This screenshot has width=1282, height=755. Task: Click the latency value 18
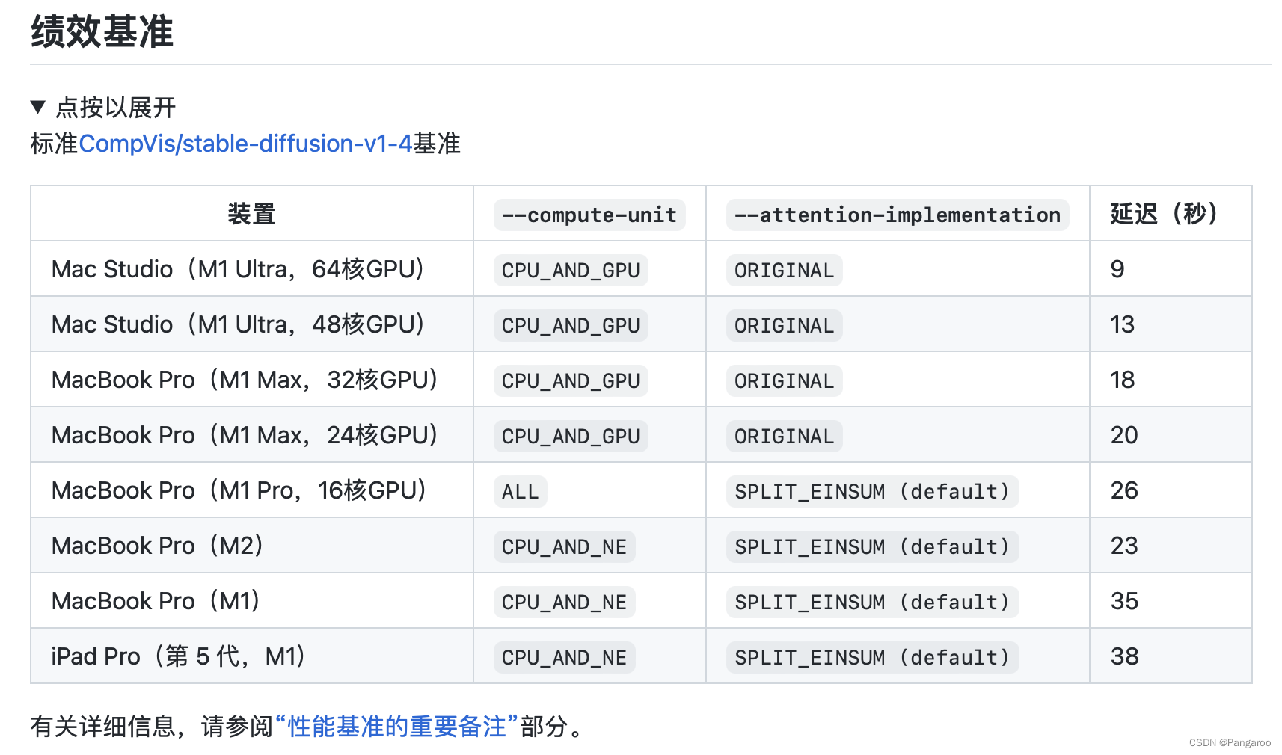(x=1123, y=380)
